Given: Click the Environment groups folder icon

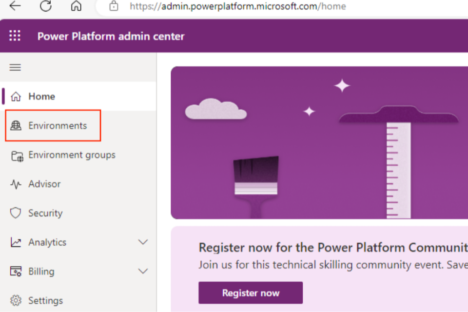Looking at the screenshot, I should click(x=17, y=156).
